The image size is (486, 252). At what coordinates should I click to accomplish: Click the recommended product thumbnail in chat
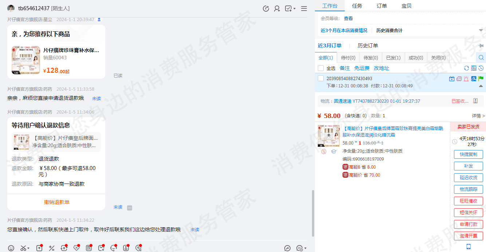(x=25, y=60)
